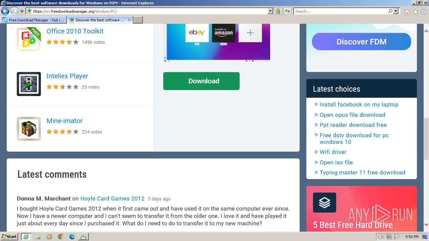The image size is (429, 241).
Task: Close the 'Discover the best software' tab
Action: 129,20
